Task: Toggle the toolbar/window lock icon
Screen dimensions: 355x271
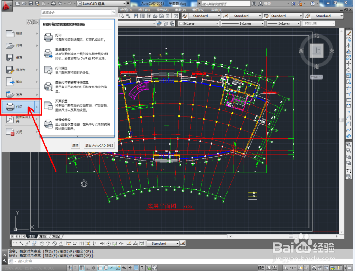Action: coord(320,268)
